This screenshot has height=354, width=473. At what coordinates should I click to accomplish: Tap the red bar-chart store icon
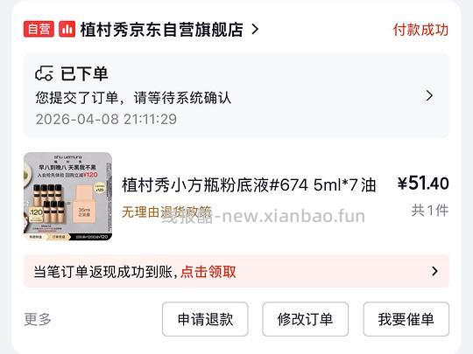[67, 29]
